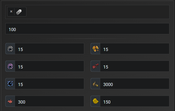
Task: Open the item selector empty area
Action: (x=96, y=12)
